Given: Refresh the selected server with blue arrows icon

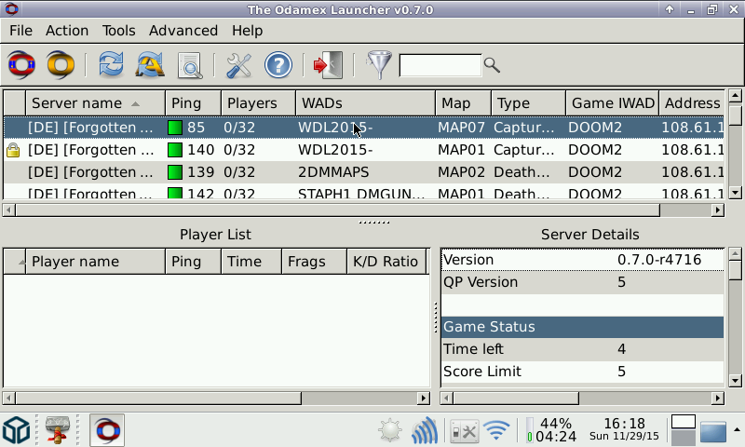Looking at the screenshot, I should [x=111, y=64].
